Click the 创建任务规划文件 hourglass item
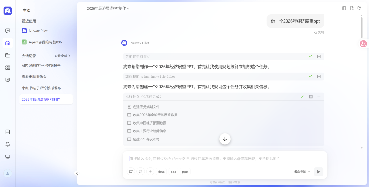The height and width of the screenshot is (187, 369). [143, 107]
